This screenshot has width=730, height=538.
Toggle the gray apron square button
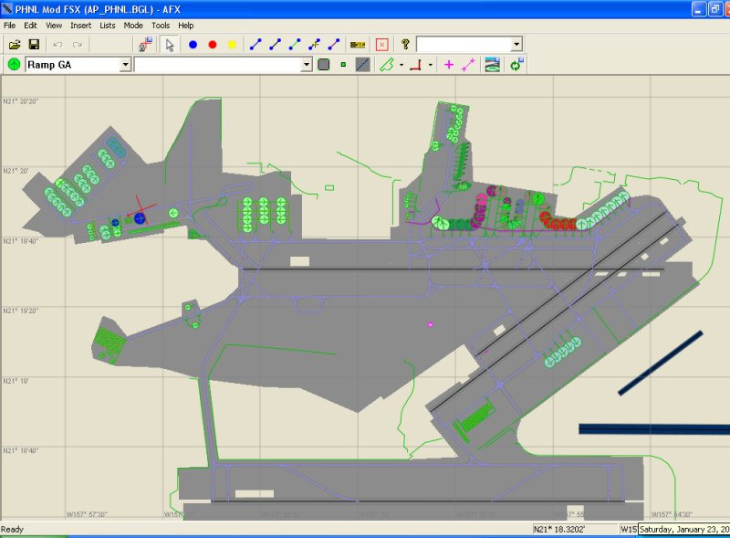point(323,65)
